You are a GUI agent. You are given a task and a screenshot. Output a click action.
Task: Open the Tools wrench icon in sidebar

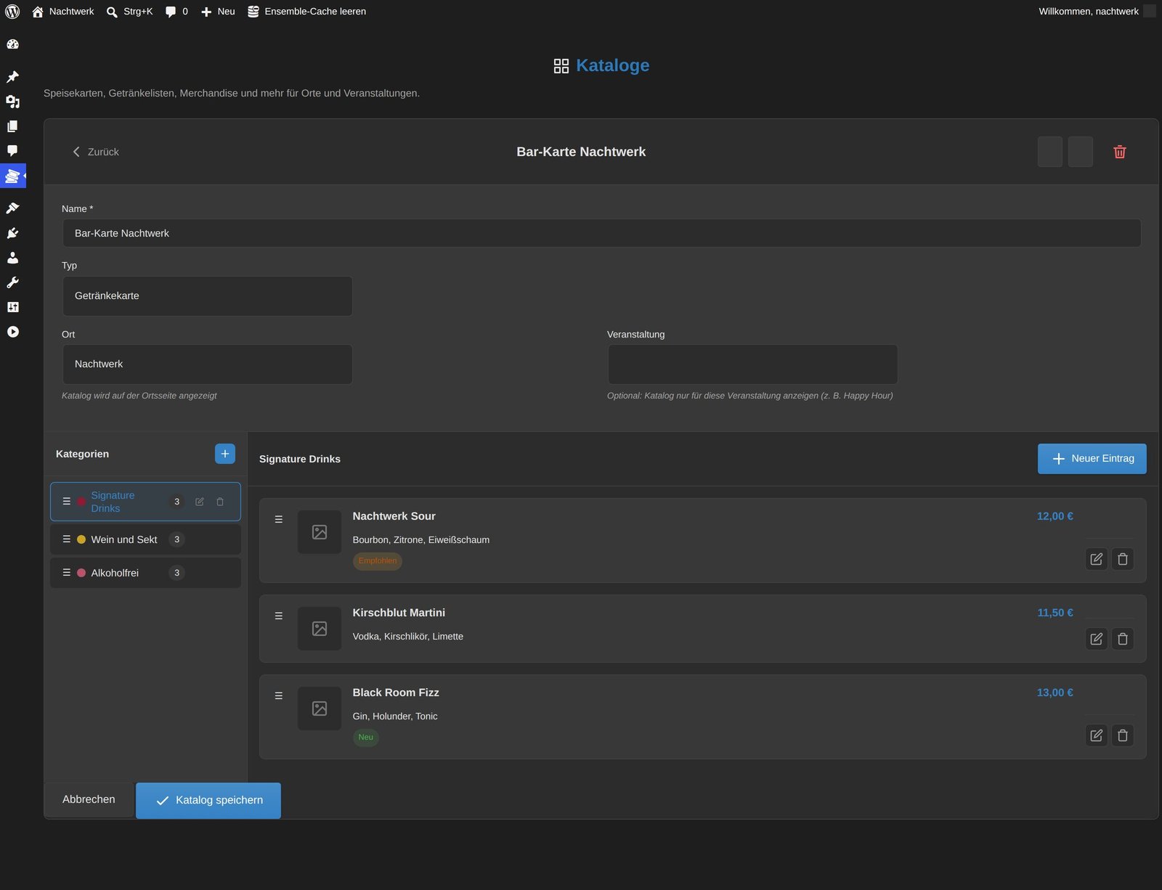point(12,282)
